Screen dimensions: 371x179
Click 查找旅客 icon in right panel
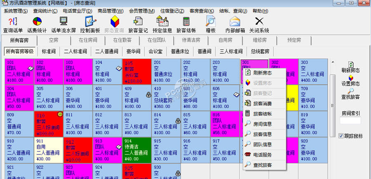click(x=351, y=91)
